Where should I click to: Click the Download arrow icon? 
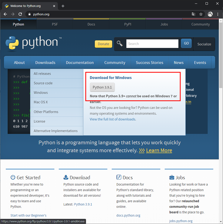[66, 177]
